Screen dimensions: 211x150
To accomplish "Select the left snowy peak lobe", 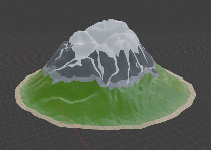I will pyautogui.click(x=81, y=38).
